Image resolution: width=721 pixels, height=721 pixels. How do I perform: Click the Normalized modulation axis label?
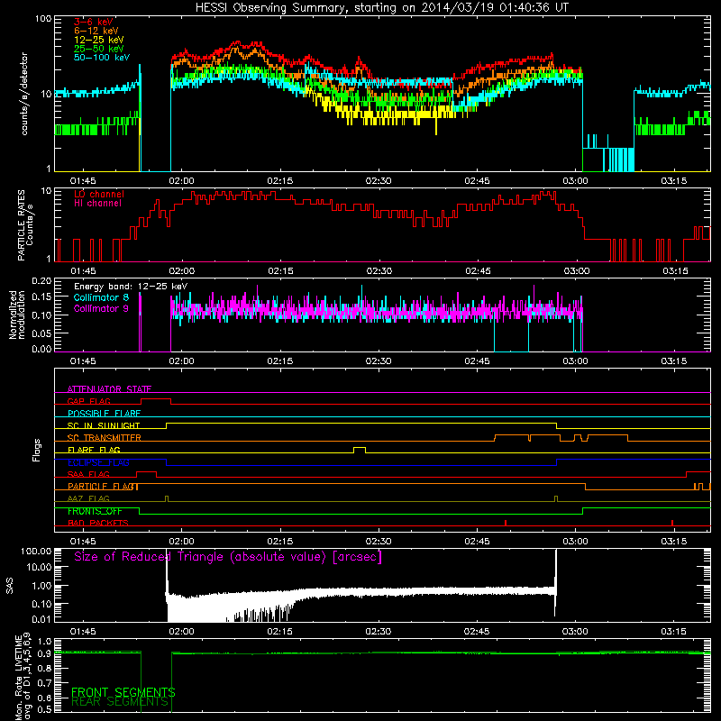tap(16, 315)
